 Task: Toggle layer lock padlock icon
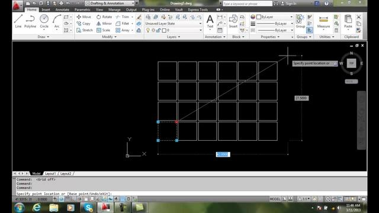tap(158, 30)
